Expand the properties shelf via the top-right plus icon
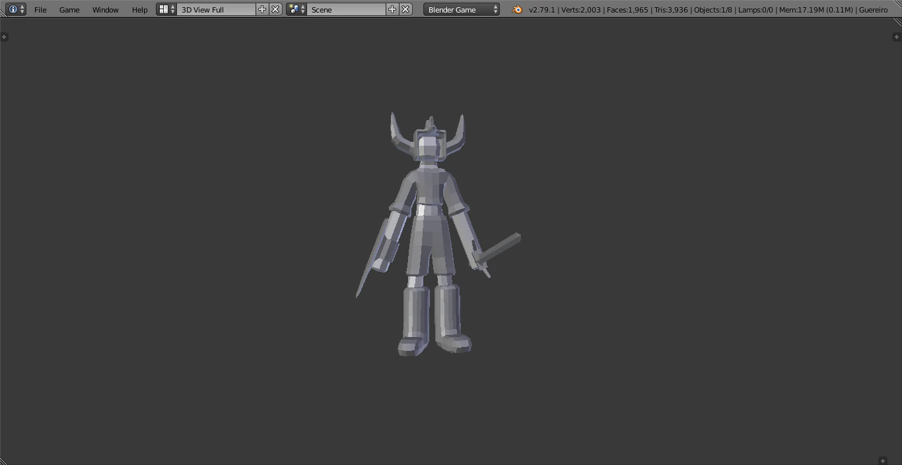 [897, 37]
